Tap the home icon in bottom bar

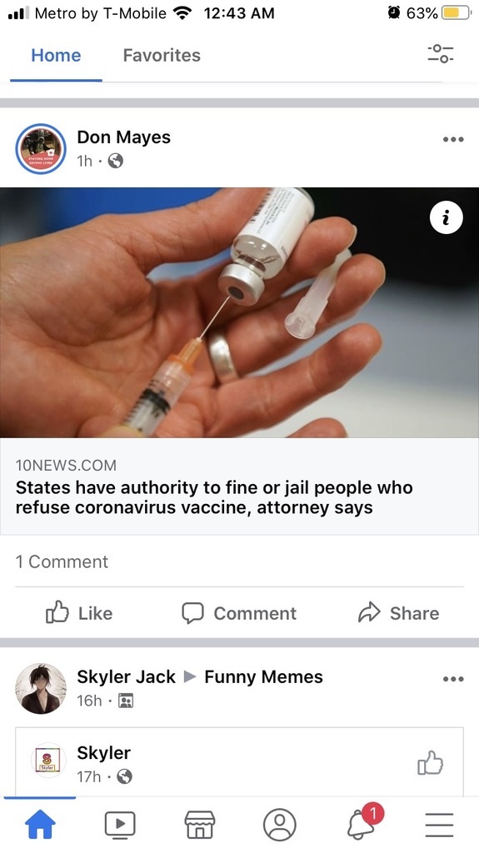point(40,824)
